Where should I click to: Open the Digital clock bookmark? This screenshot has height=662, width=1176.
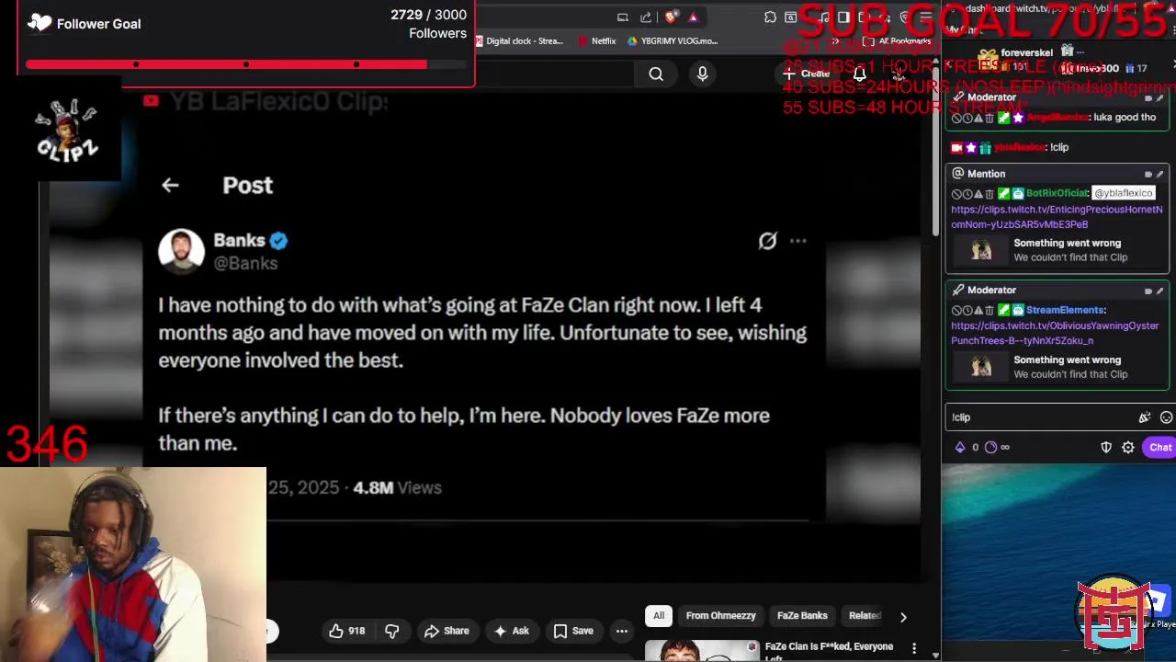pyautogui.click(x=517, y=40)
